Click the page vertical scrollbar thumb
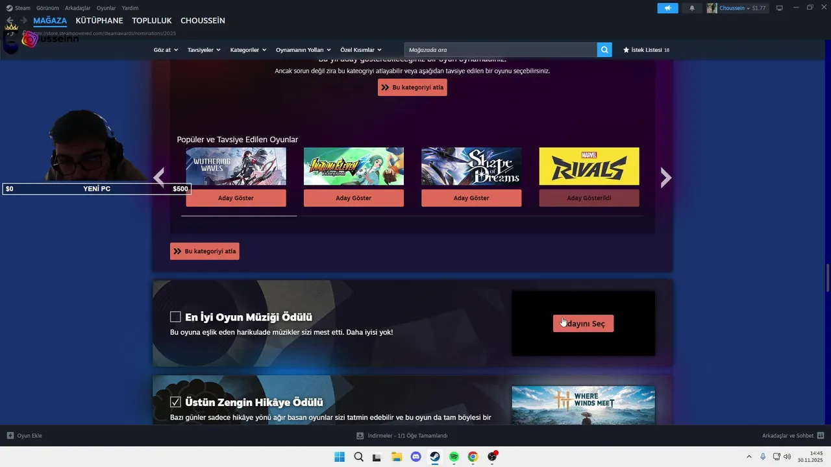Viewport: 831px width, 467px height. 827,278
